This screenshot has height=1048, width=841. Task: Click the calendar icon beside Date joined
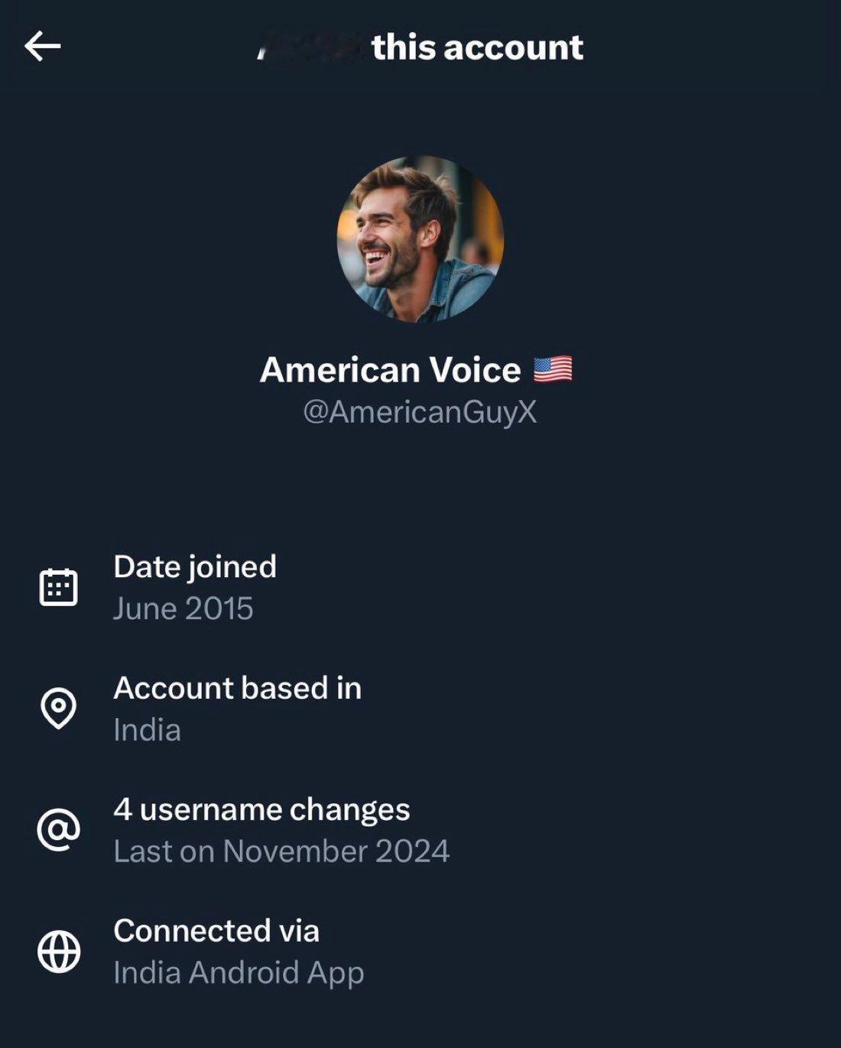tap(58, 587)
